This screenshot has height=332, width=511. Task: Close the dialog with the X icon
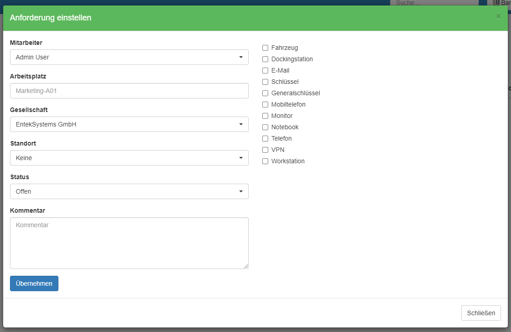[498, 16]
